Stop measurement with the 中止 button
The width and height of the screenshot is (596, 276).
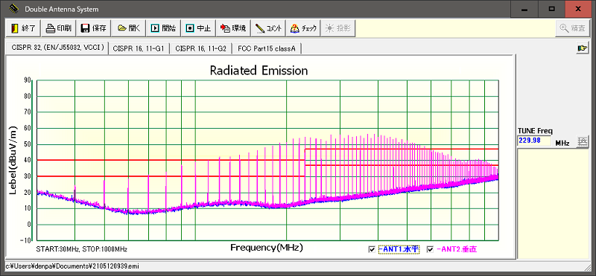click(x=198, y=28)
